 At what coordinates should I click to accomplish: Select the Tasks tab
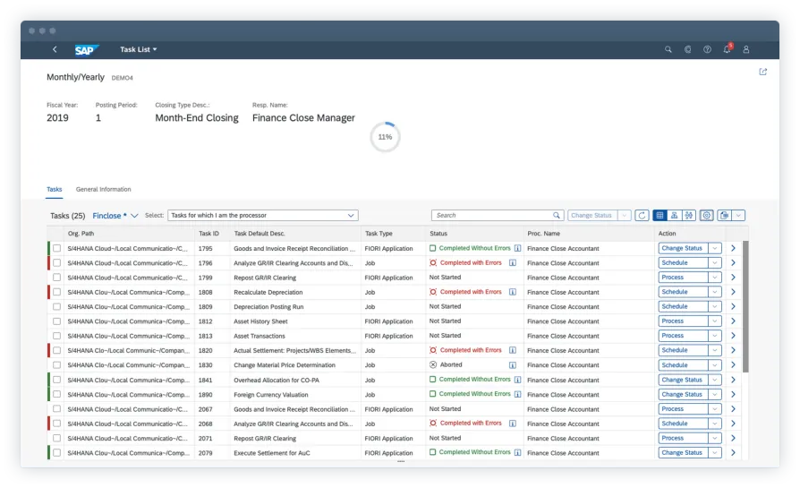tap(55, 190)
